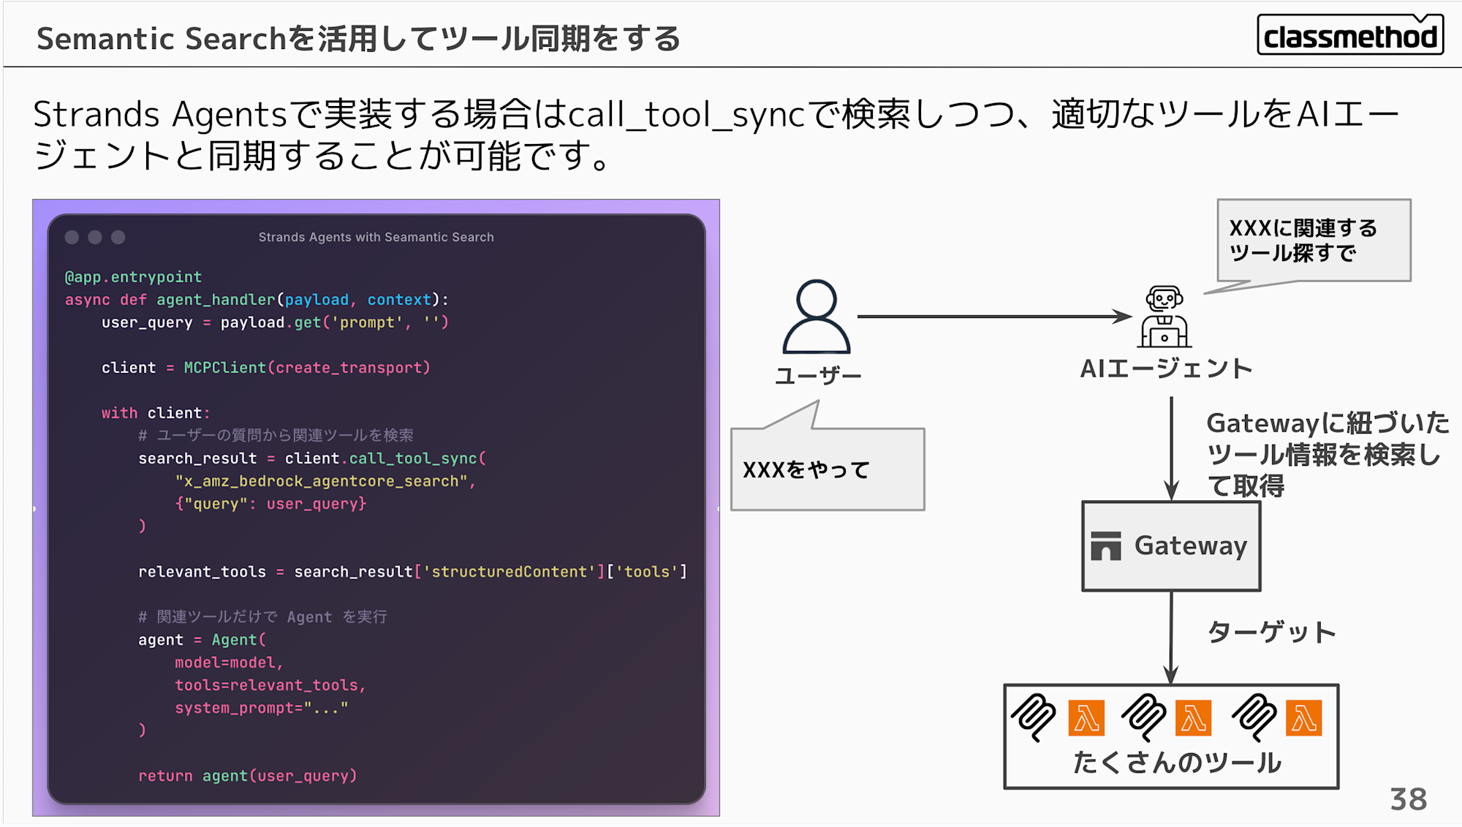This screenshot has height=827, width=1462.
Task: Click the middle orange Lambda icon
Action: coord(1193,718)
